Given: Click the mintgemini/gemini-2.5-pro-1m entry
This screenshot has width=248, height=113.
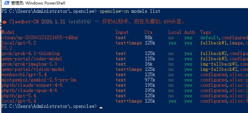Looking at the screenshot, I should [39, 80].
